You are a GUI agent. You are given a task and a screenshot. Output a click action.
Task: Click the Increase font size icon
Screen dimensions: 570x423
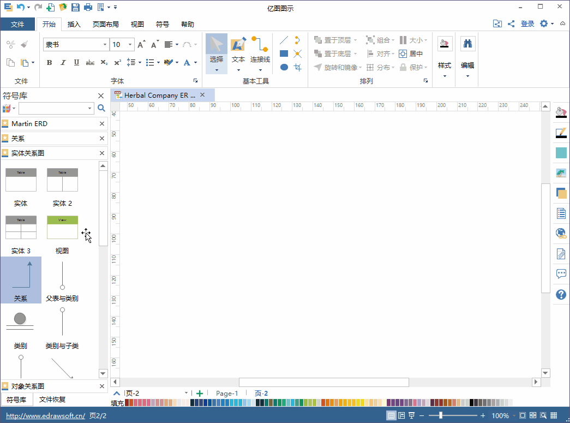click(141, 44)
